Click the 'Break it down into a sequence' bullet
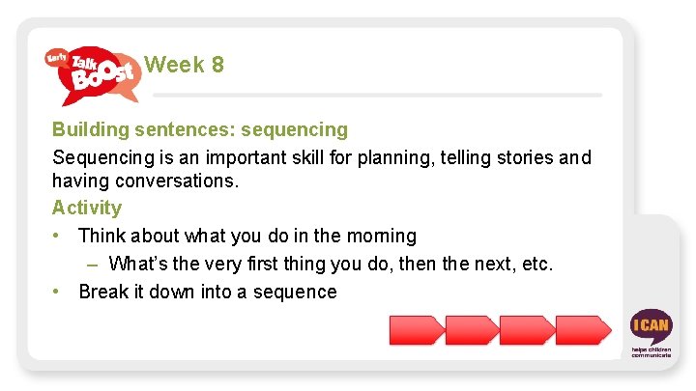 [x=208, y=292]
